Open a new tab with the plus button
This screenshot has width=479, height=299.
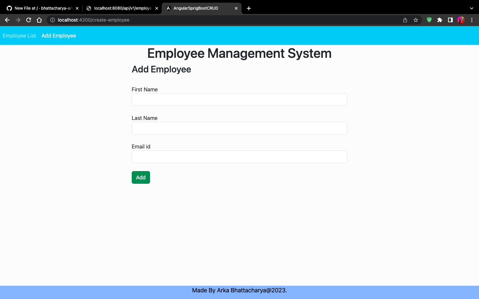(249, 8)
